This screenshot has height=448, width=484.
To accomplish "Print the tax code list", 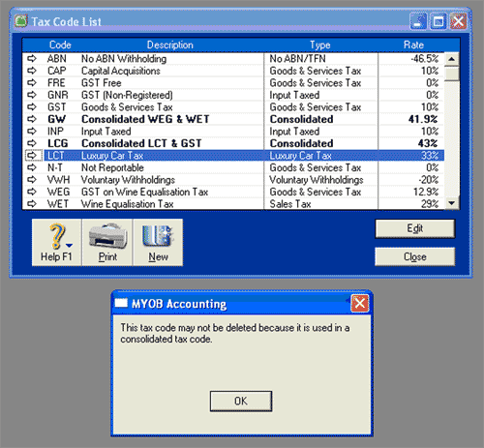I will coord(107,242).
